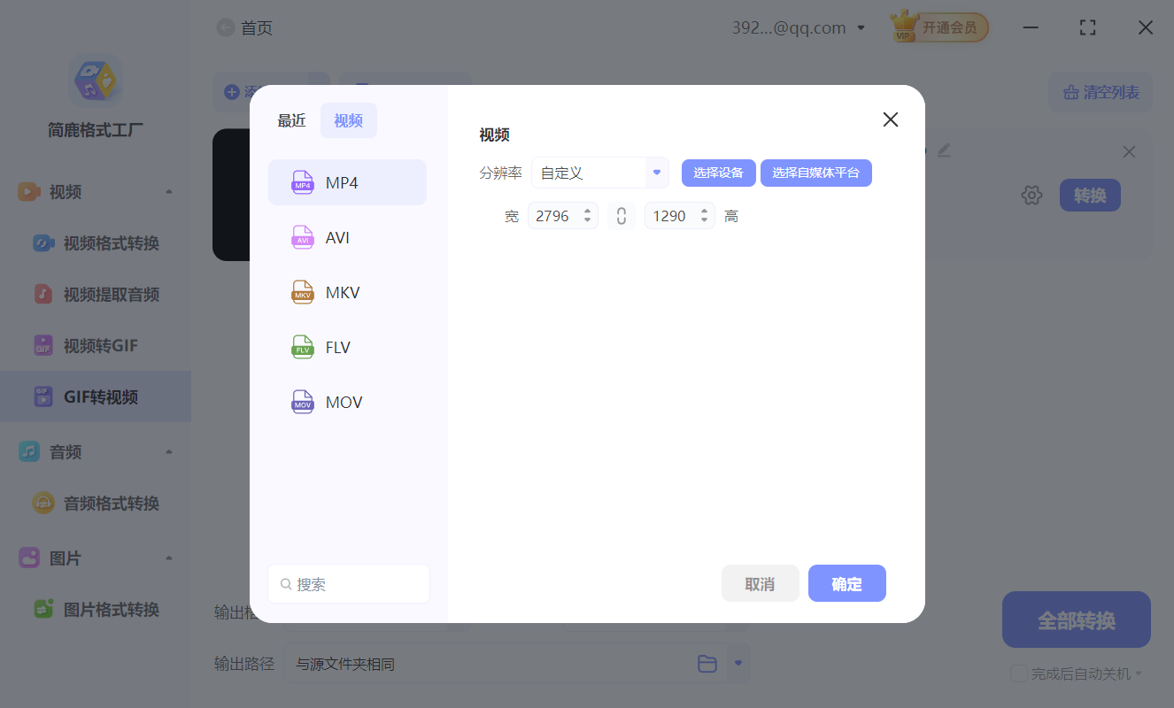Open 视频提取音频 tool in sidebar

[95, 294]
